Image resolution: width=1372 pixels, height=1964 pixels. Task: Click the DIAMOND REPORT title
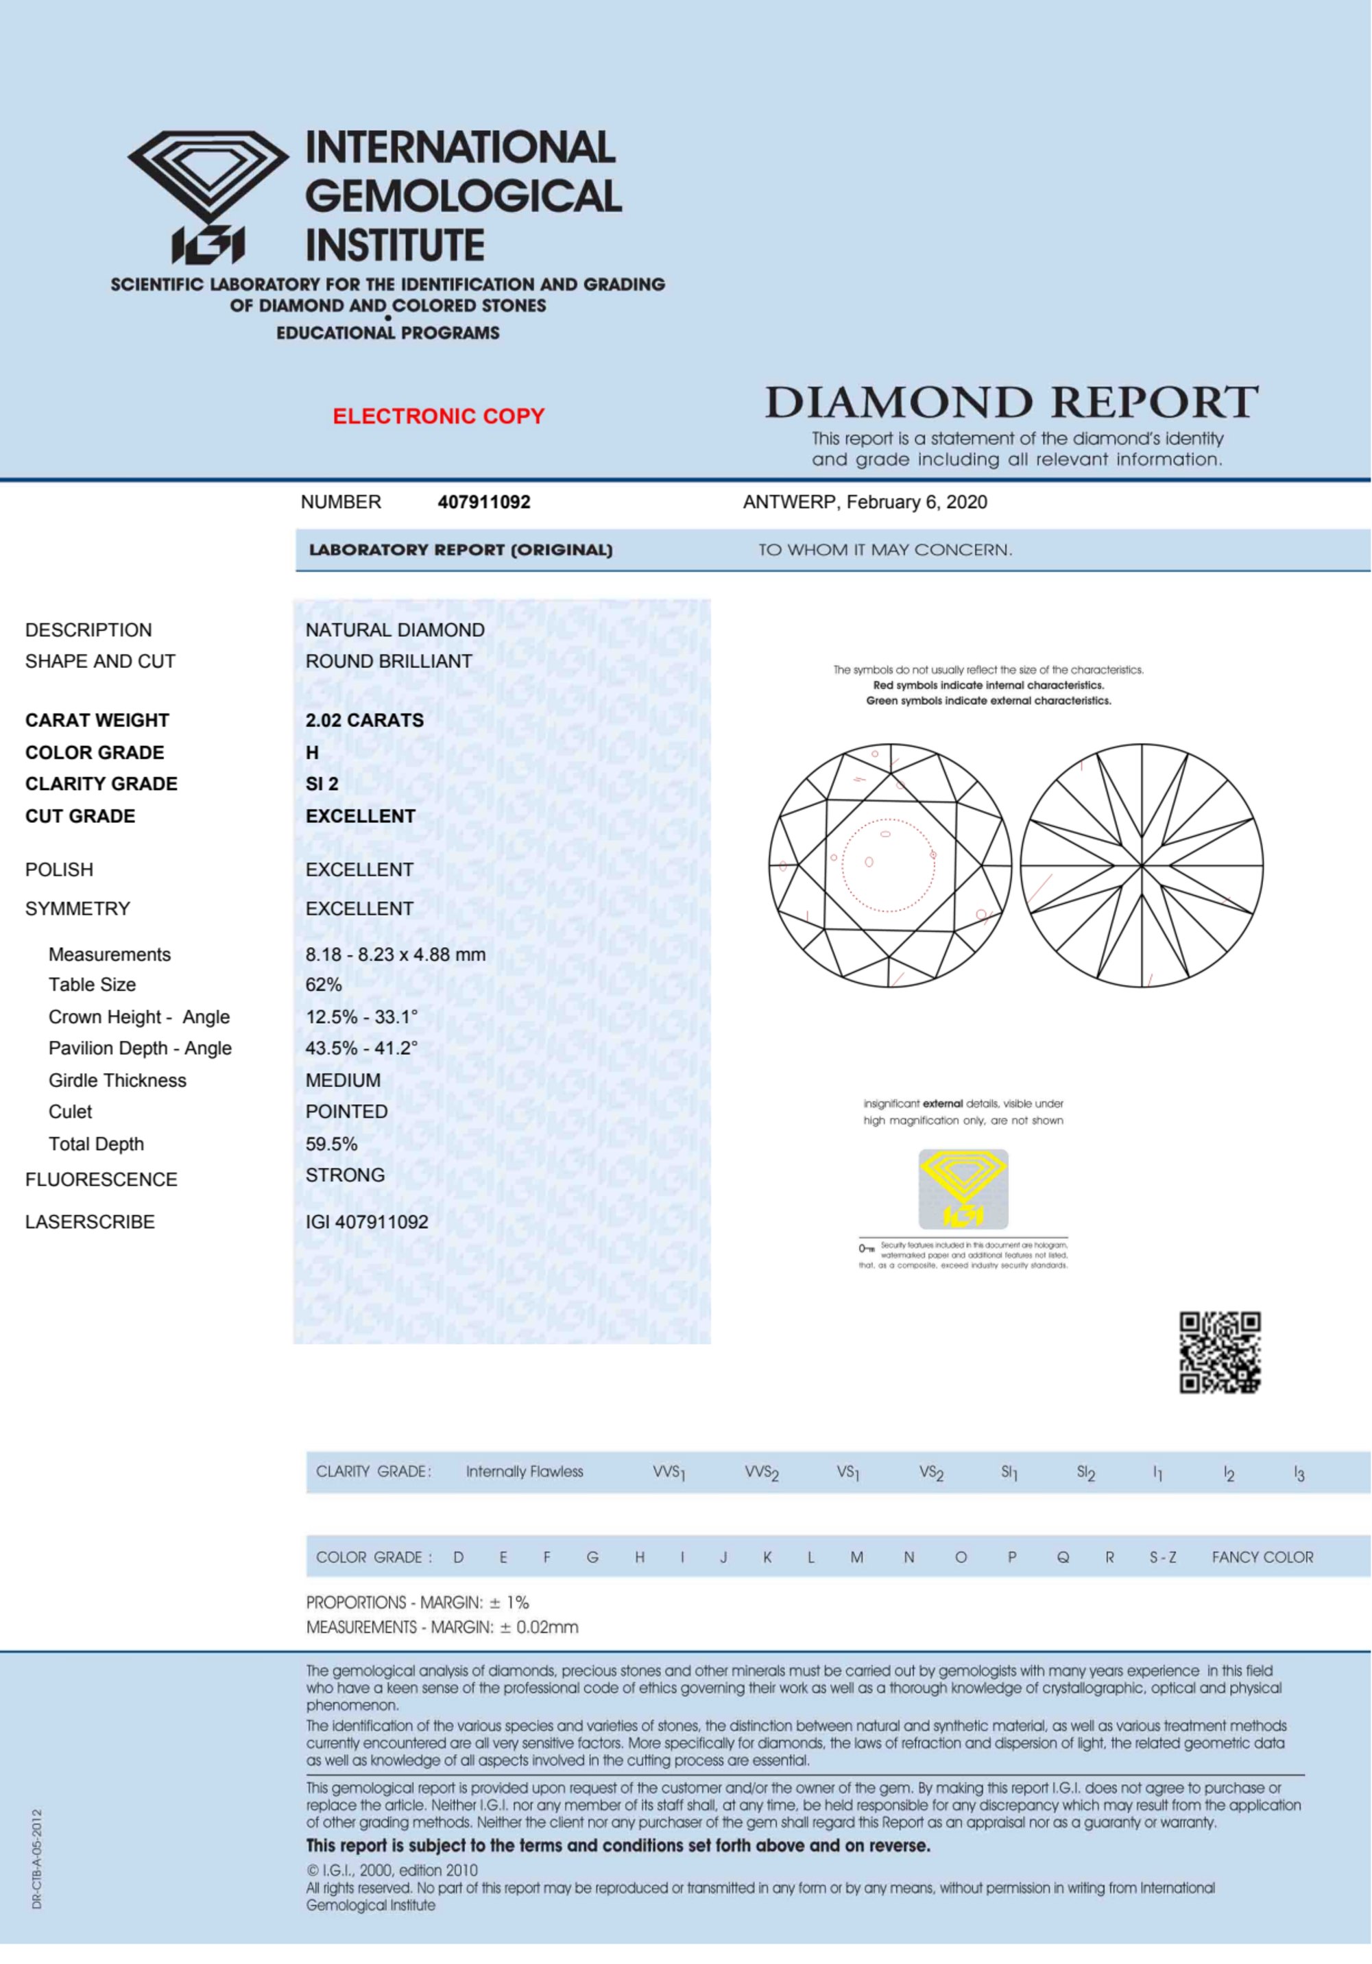point(1011,402)
